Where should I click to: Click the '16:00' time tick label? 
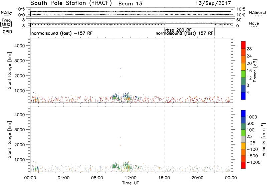coord(164,178)
